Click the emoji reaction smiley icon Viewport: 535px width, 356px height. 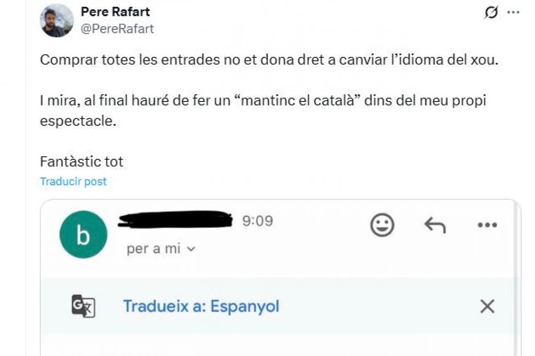pyautogui.click(x=382, y=225)
